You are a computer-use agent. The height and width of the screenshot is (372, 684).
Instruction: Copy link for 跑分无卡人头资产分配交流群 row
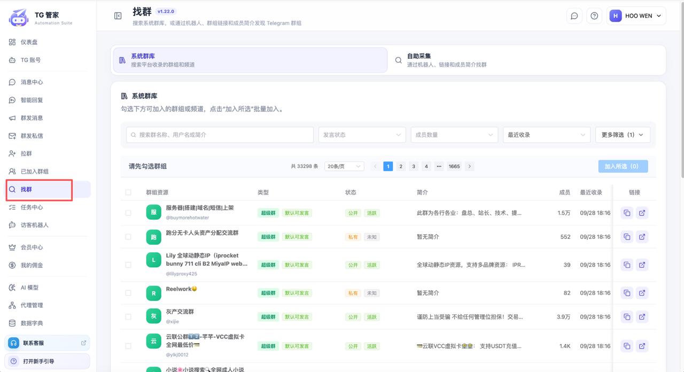pyautogui.click(x=627, y=237)
